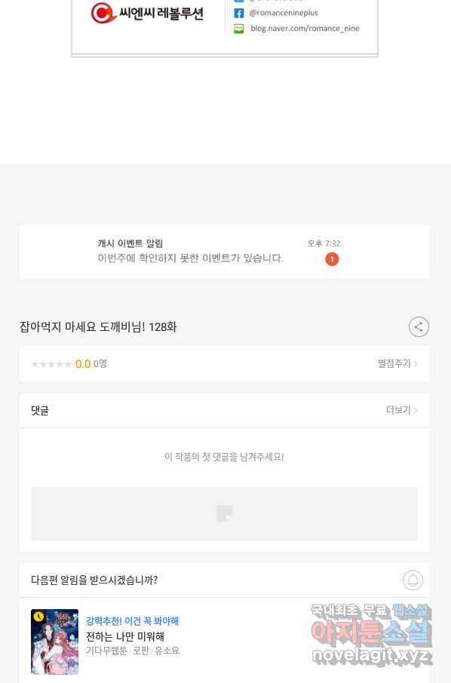Open the @romancenineplus Facebook link
The height and width of the screenshot is (683, 451).
284,13
